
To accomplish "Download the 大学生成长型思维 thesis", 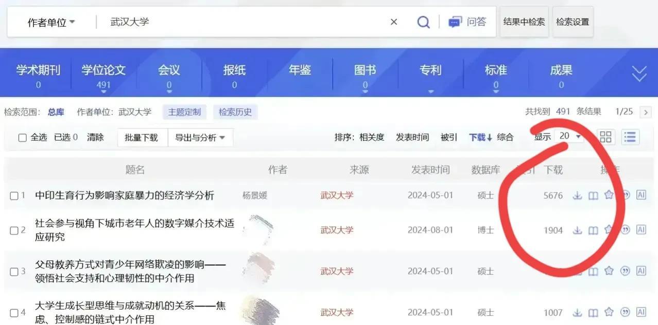I will (x=578, y=312).
